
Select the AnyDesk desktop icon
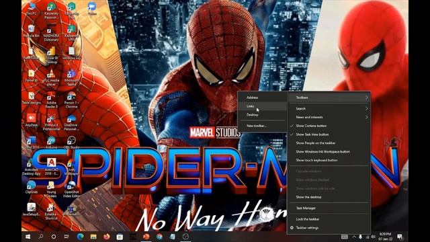(32, 120)
